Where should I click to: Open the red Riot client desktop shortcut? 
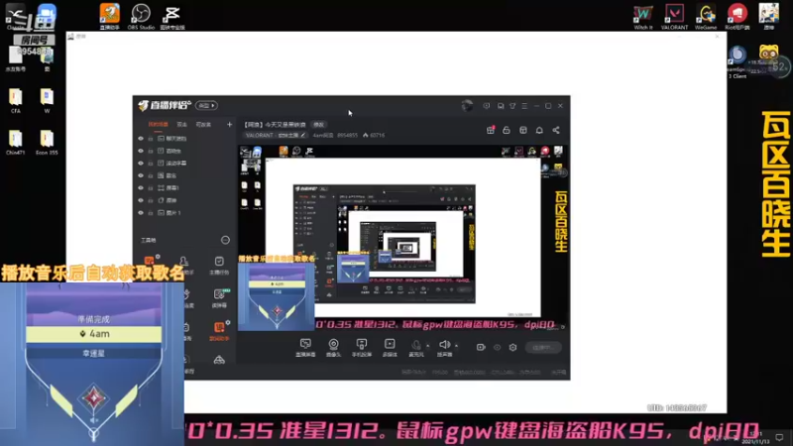tap(736, 17)
